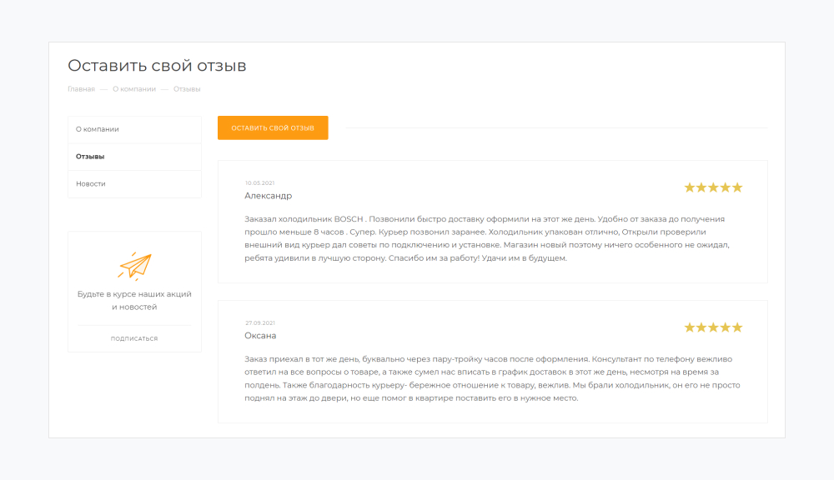Click the review date 10.05.2021
This screenshot has height=480, width=834.
259,182
